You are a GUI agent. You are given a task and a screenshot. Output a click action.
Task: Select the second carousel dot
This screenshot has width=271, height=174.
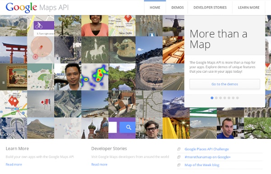216,98
